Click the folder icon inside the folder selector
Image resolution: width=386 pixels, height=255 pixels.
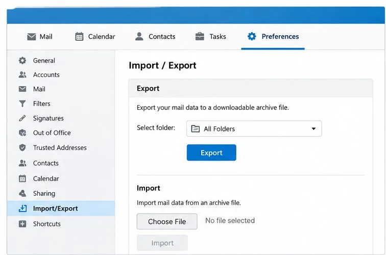[x=196, y=129]
